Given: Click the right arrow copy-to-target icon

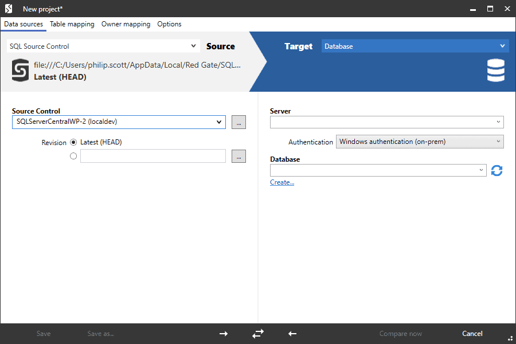Looking at the screenshot, I should [224, 334].
